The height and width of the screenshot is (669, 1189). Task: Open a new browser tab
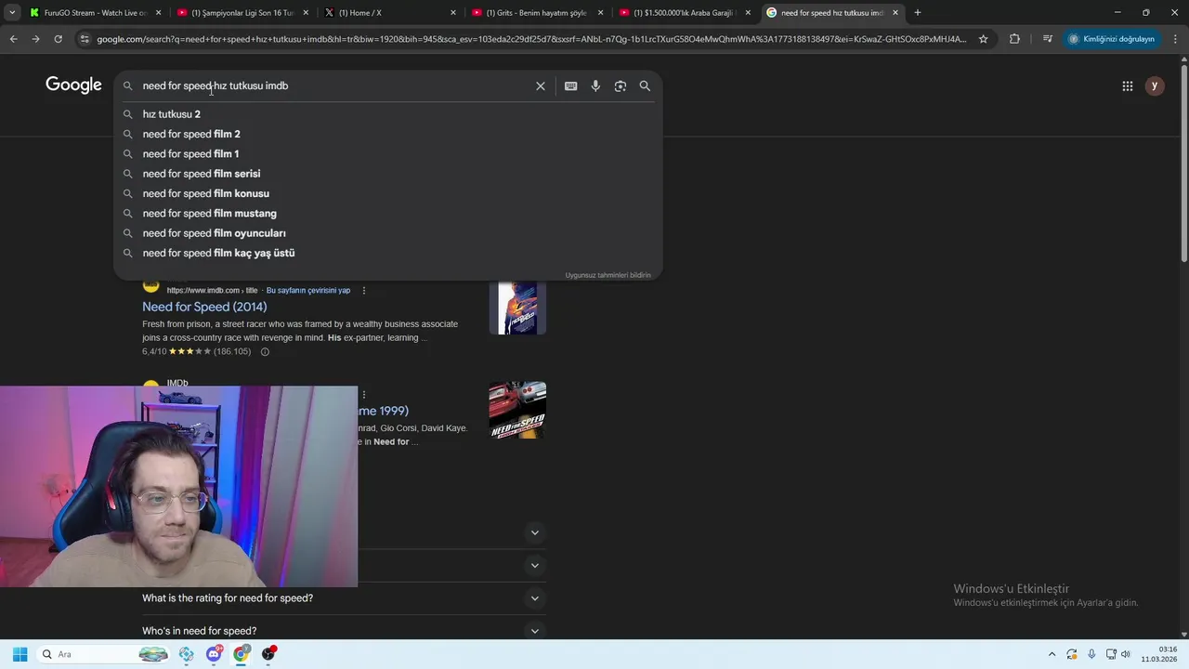[917, 13]
